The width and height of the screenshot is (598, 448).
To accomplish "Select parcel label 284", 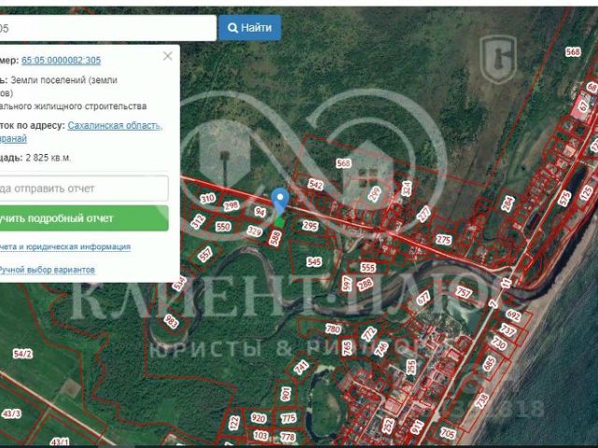I will (507, 203).
